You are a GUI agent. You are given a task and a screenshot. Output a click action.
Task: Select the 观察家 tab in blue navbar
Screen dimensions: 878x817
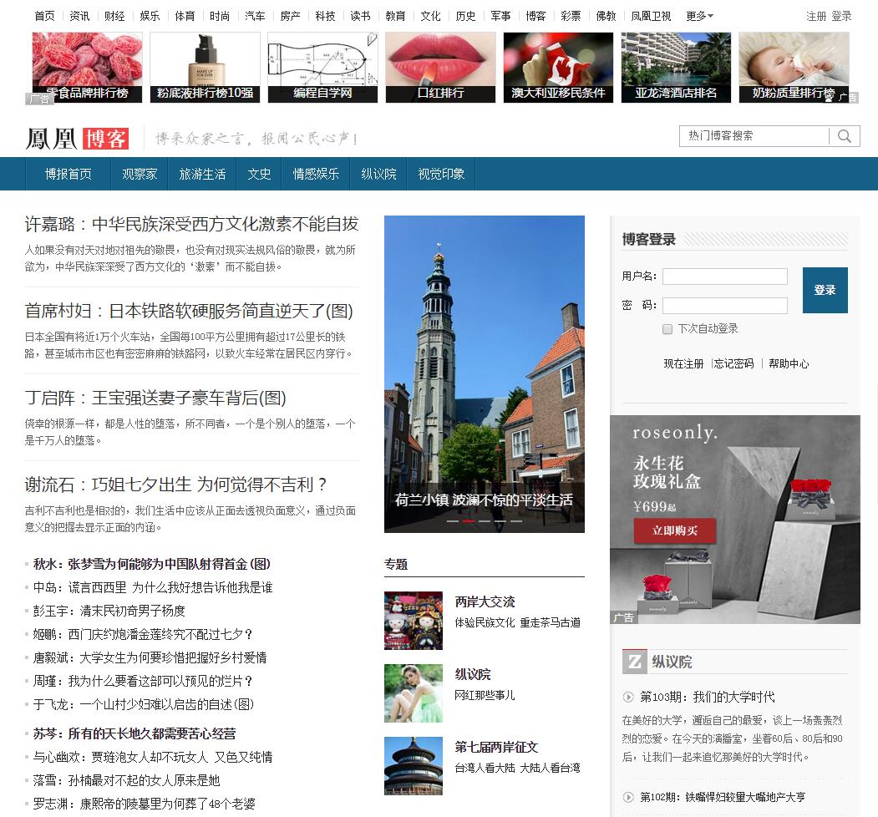[x=140, y=174]
